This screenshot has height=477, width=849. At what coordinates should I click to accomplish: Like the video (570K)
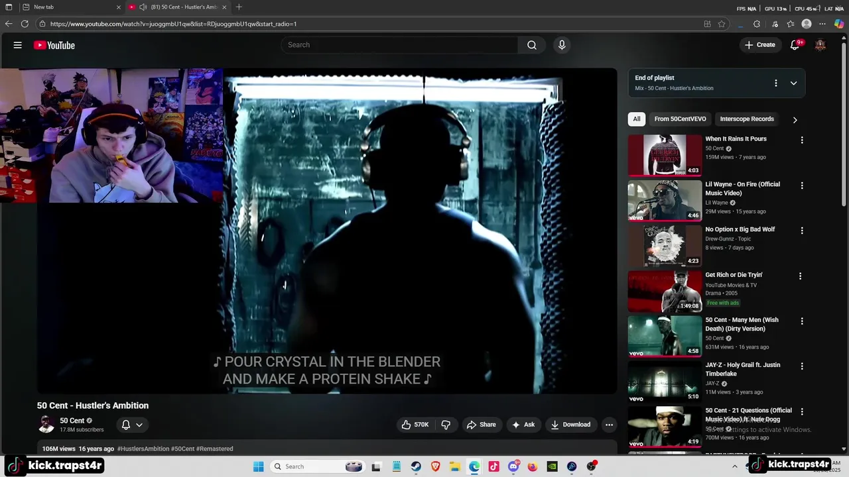click(x=415, y=425)
